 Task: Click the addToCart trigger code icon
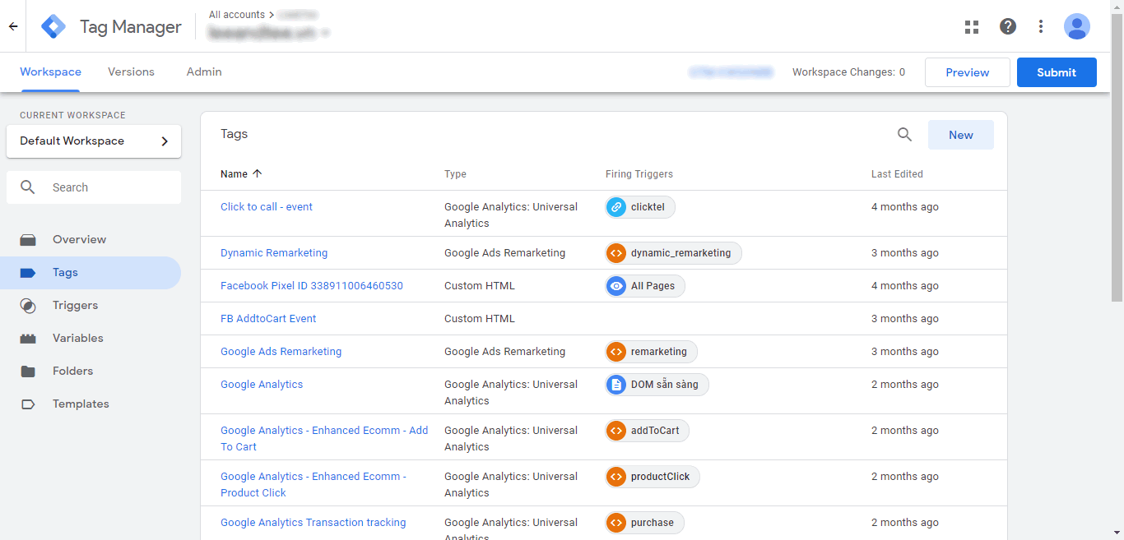(x=616, y=431)
